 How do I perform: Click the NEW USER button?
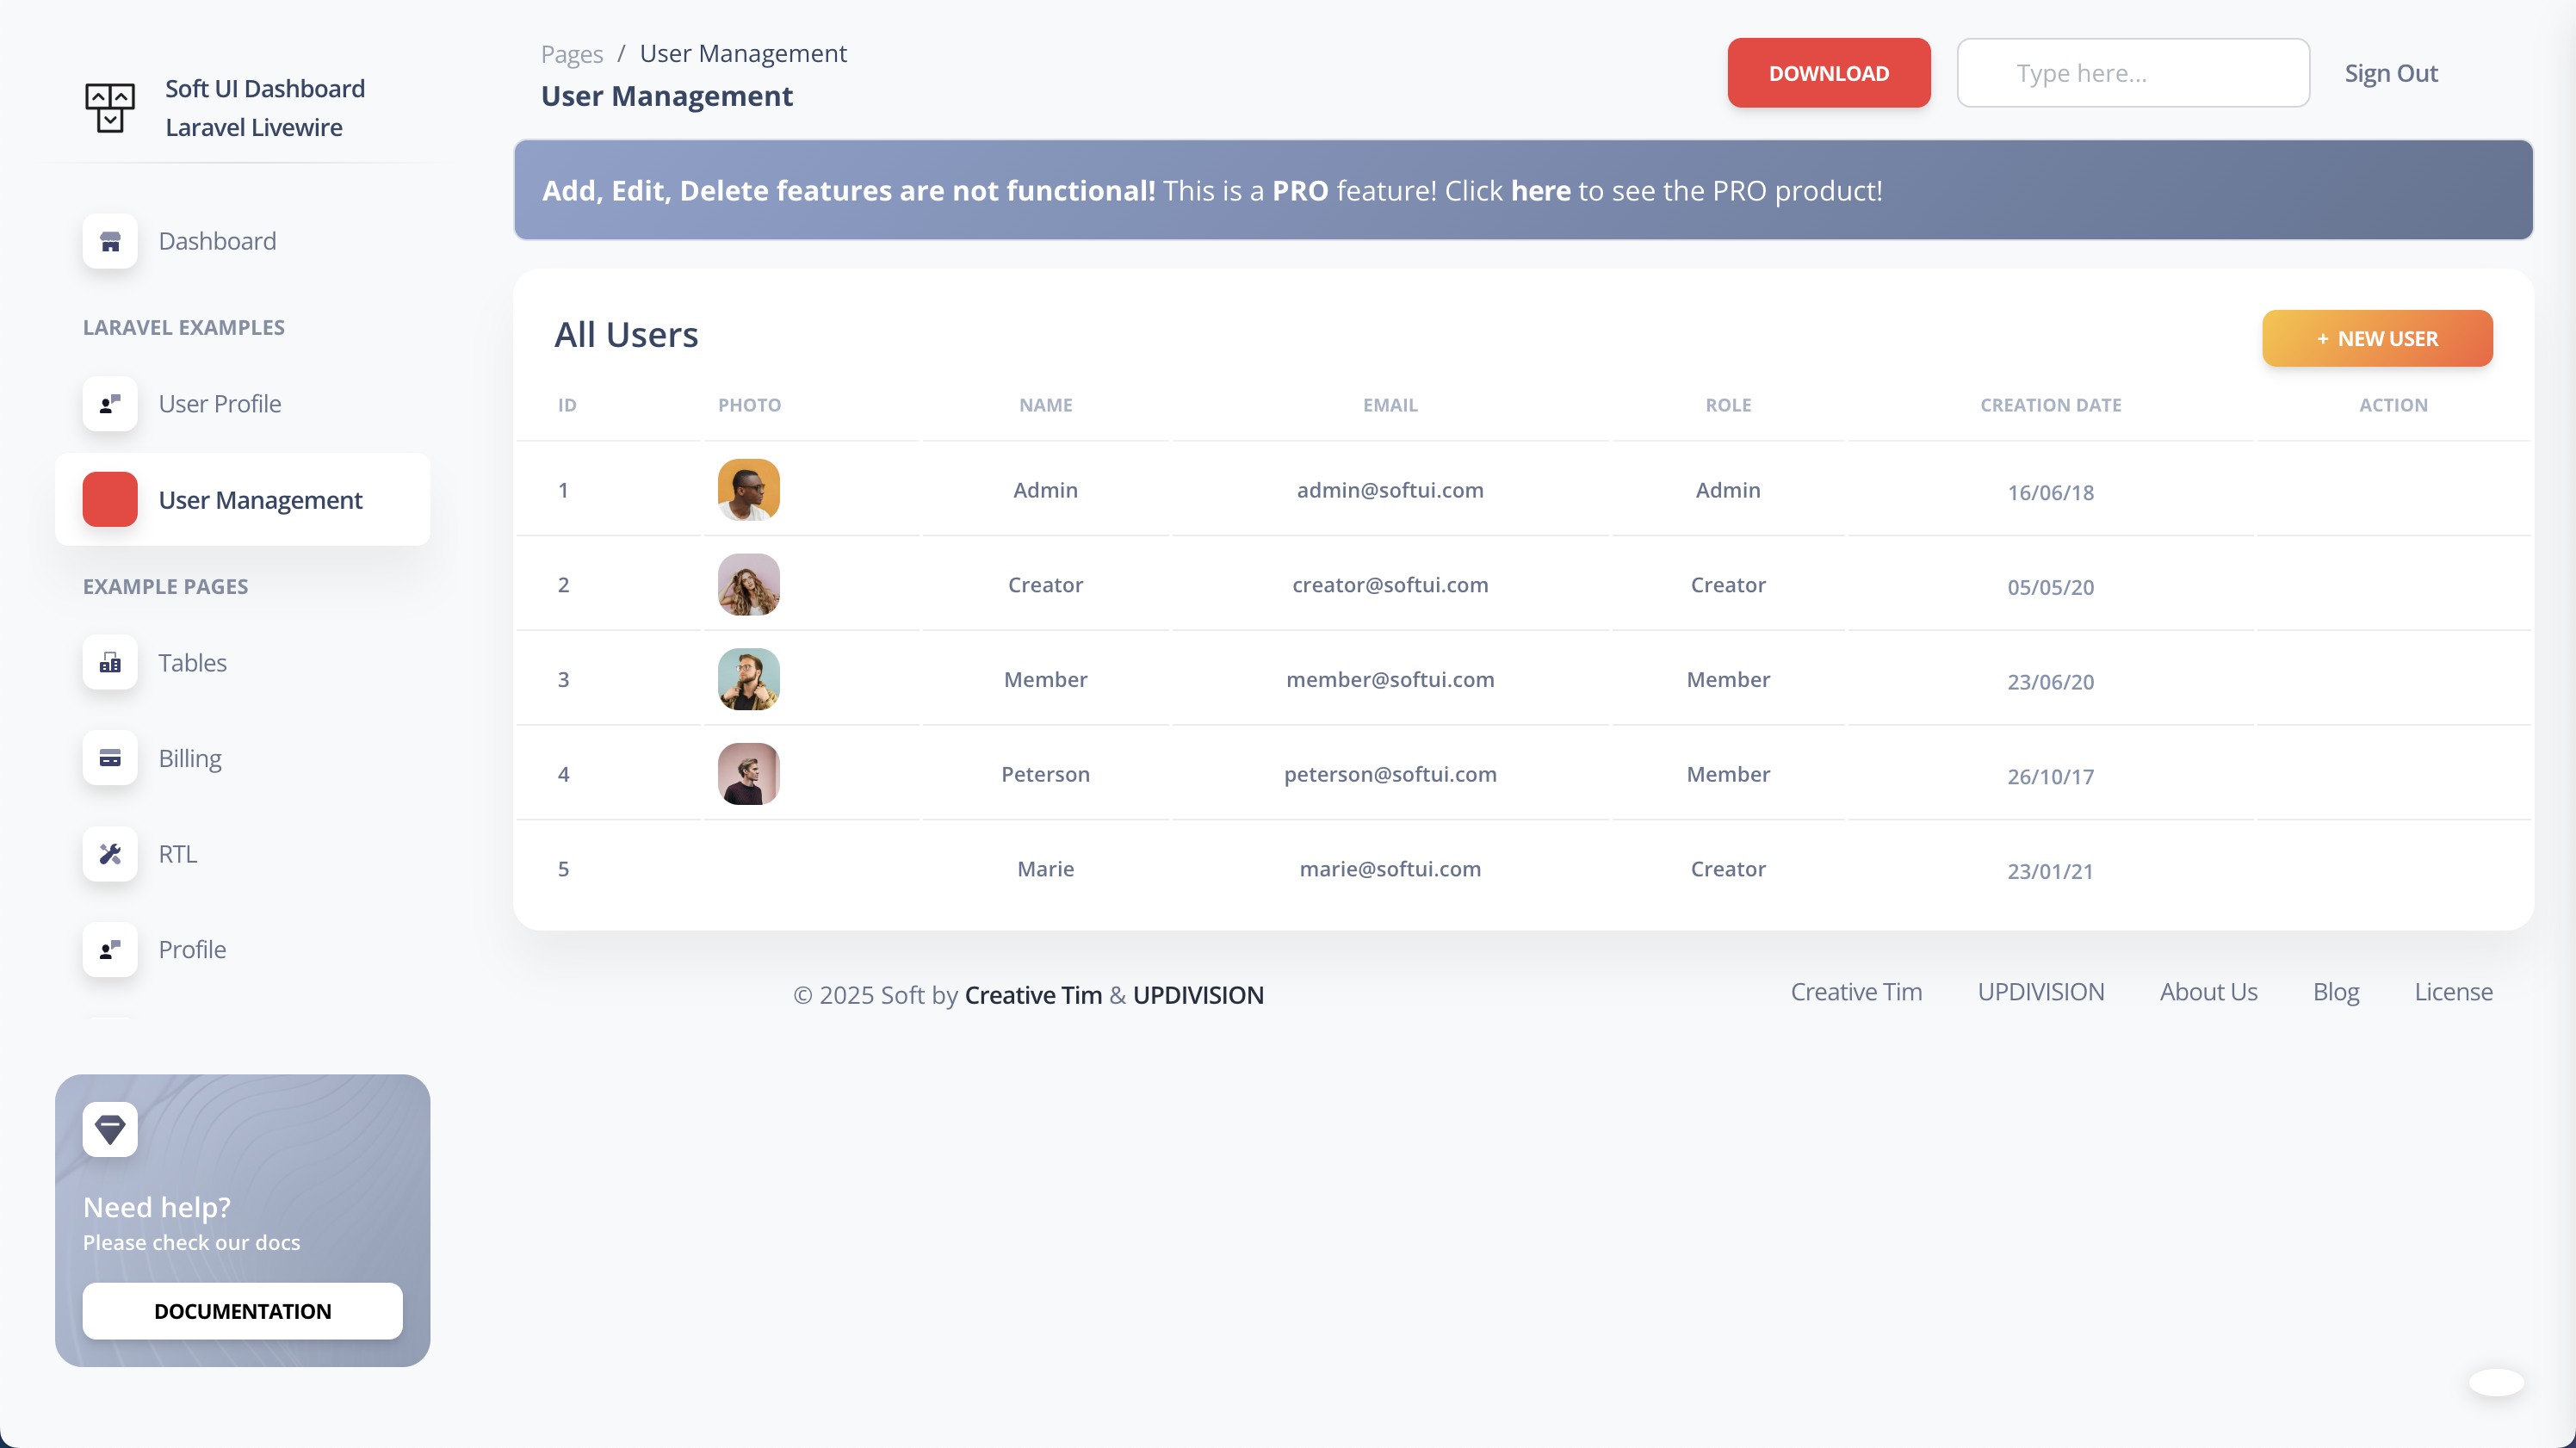[x=2376, y=338]
